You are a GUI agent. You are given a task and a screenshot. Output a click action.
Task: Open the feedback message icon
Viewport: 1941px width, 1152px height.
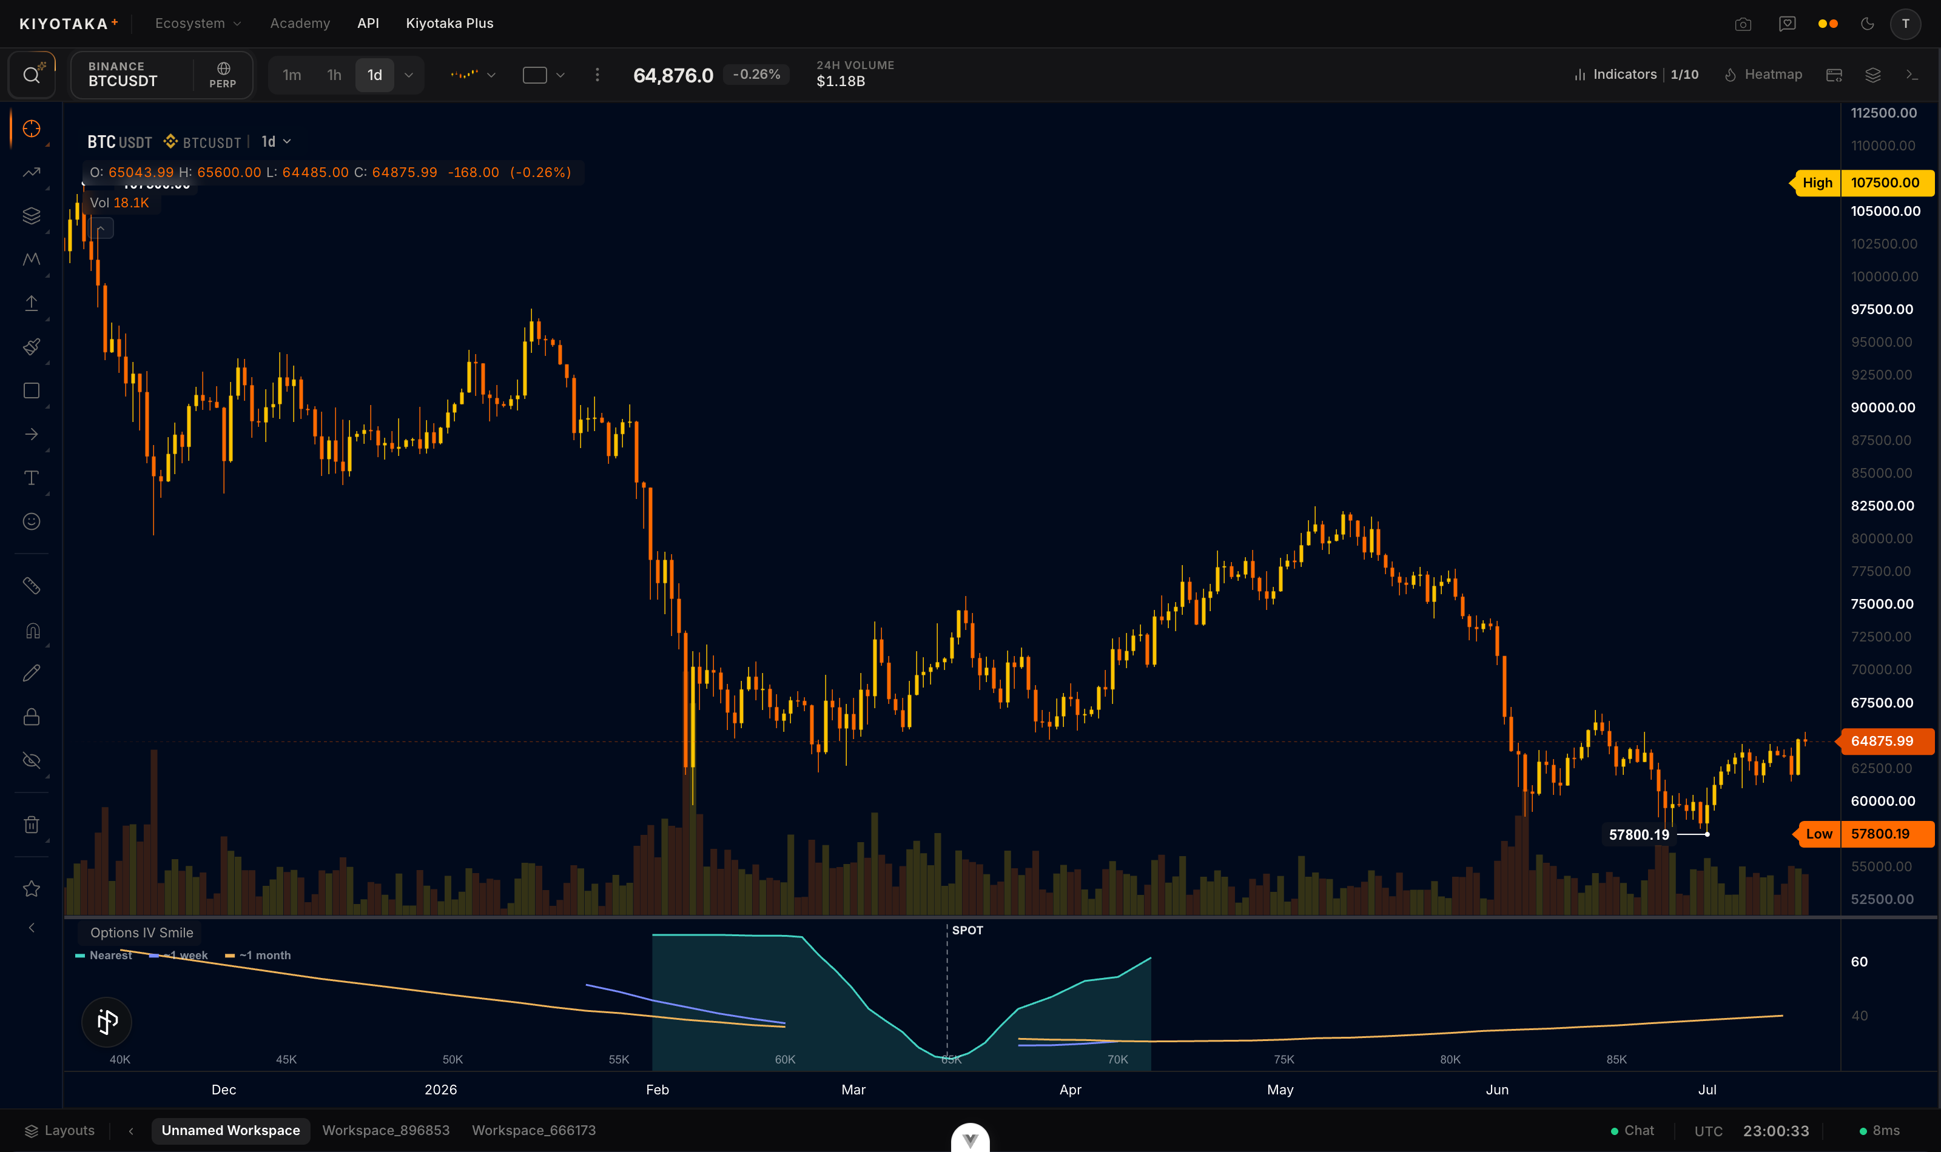coord(1788,24)
